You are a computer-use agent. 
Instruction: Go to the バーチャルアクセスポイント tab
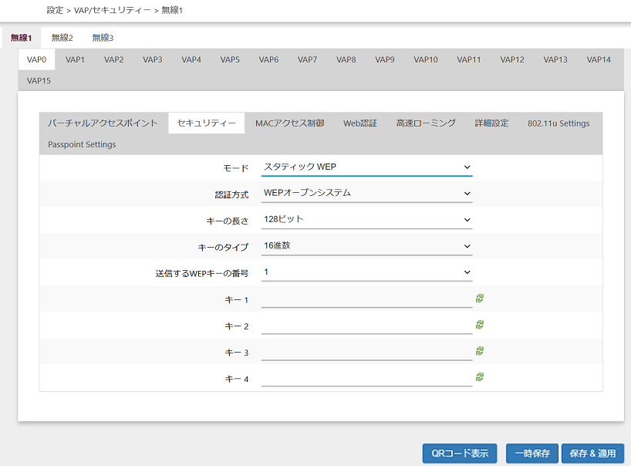coord(103,123)
